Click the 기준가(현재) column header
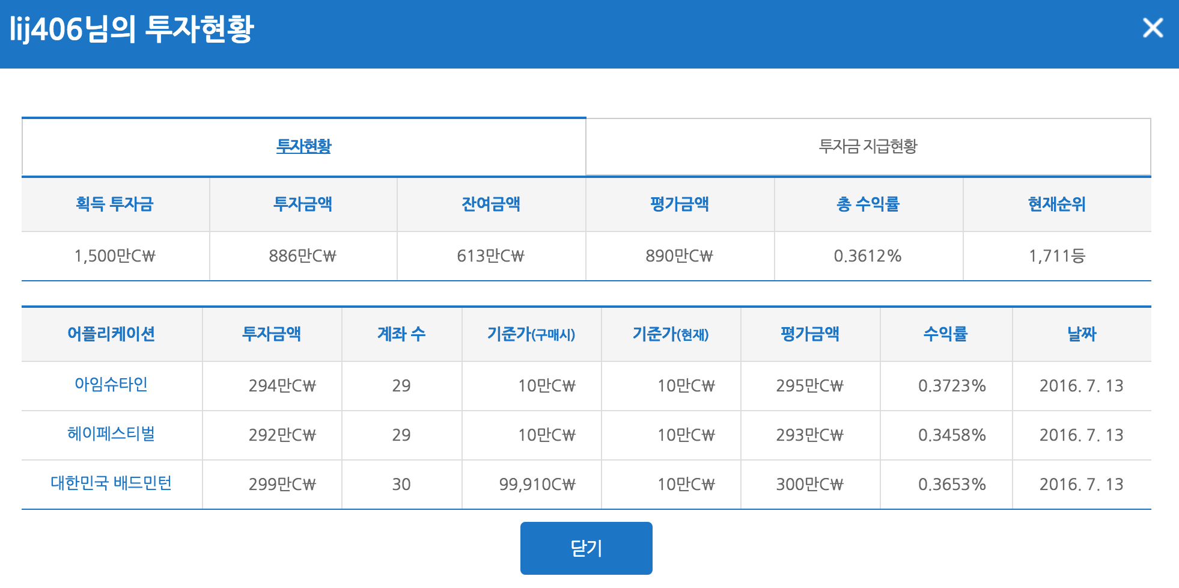 tap(671, 334)
